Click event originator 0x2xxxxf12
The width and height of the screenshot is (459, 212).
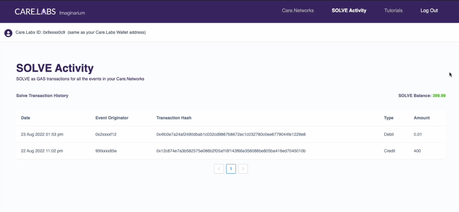tap(106, 134)
